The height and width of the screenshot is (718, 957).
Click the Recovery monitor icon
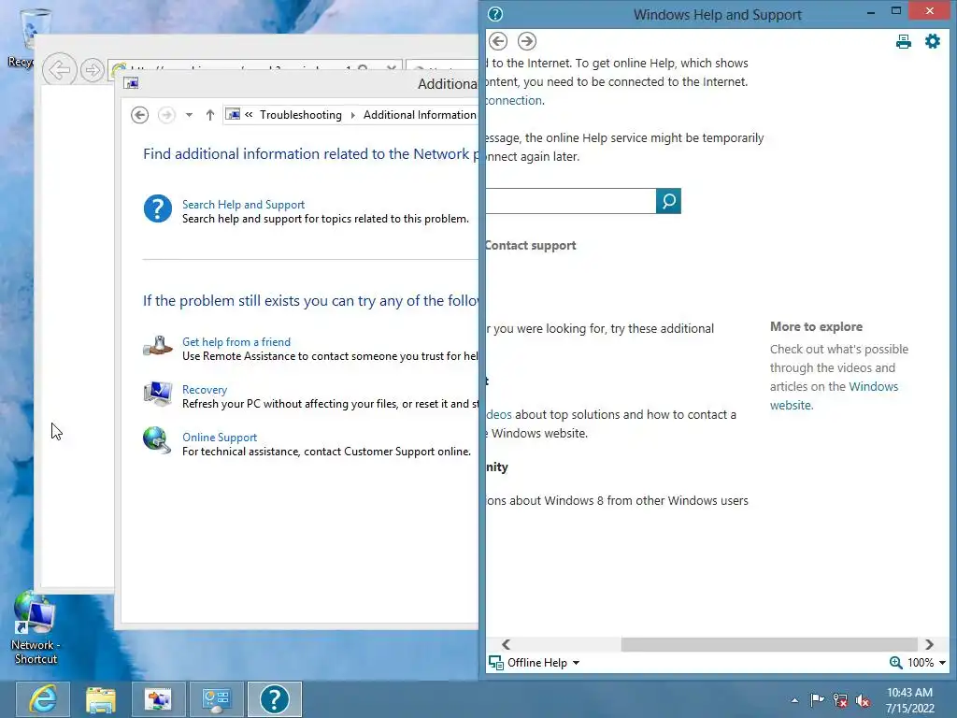(157, 394)
